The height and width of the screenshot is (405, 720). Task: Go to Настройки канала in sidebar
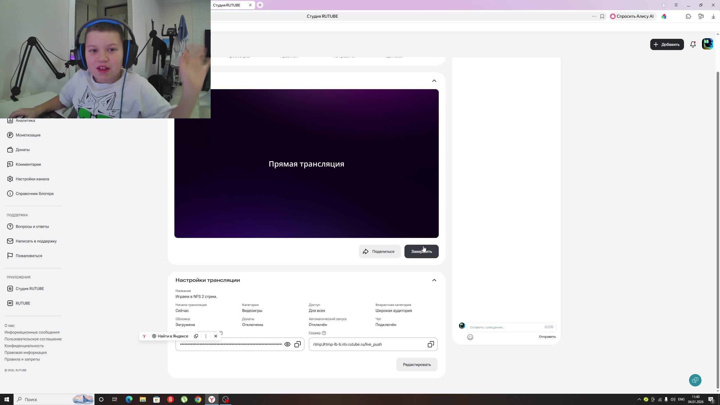coord(32,179)
